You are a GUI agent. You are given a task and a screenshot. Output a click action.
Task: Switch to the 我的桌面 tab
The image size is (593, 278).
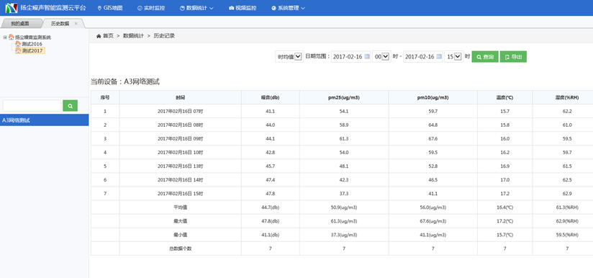20,24
